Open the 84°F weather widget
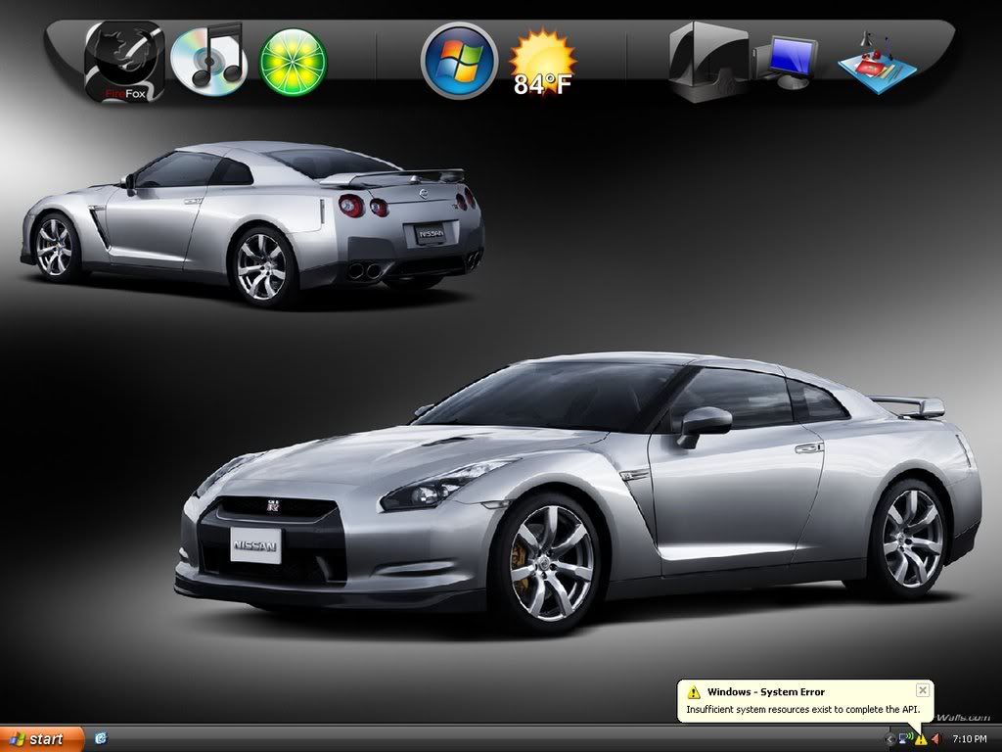Image resolution: width=1002 pixels, height=752 pixels. coord(543,63)
